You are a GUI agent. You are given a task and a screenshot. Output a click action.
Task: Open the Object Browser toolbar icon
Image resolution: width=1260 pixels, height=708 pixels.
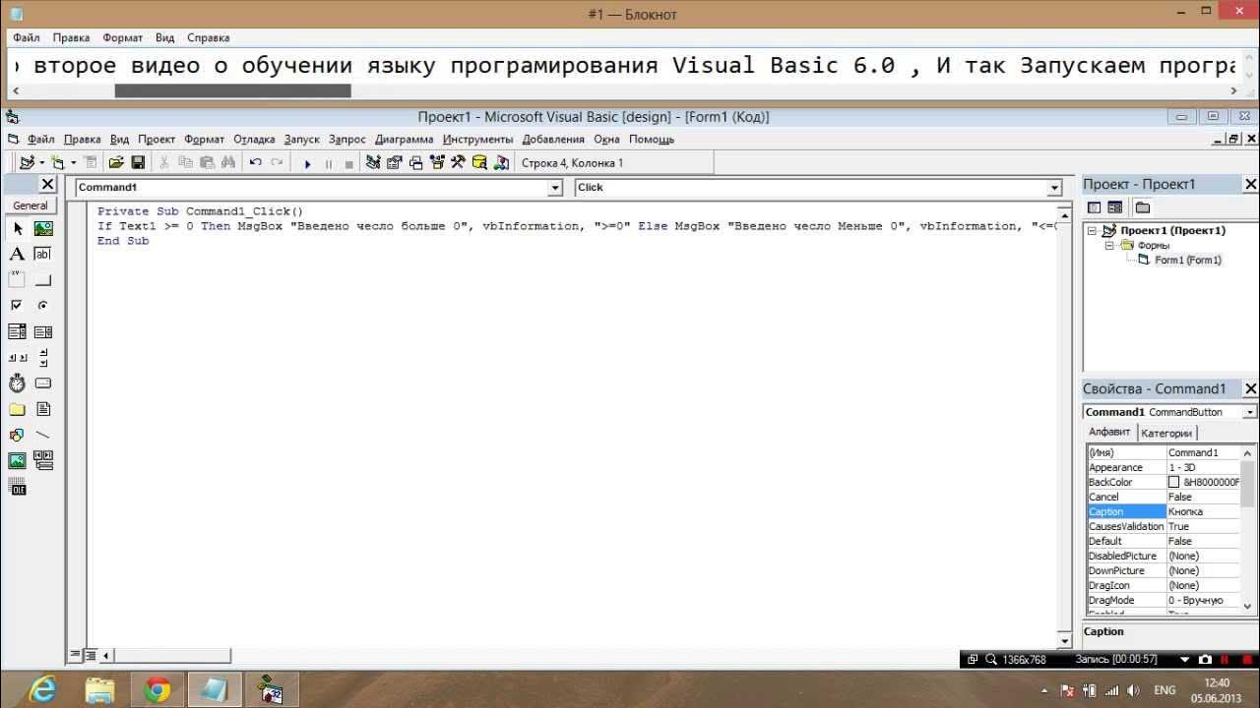[437, 163]
